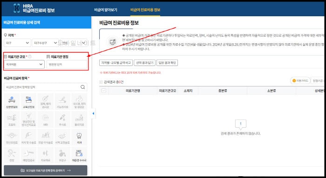Select the MRI category icon
The height and width of the screenshot is (178, 326).
pyautogui.click(x=46, y=119)
